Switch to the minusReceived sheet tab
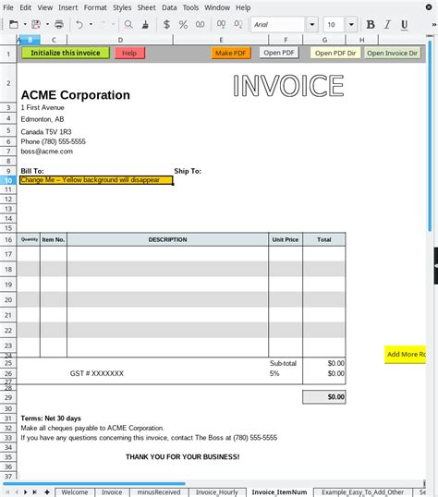This screenshot has height=497, width=438. [x=159, y=492]
